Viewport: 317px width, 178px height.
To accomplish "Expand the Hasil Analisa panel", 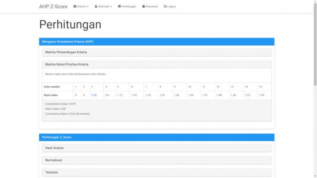I will coord(157,148).
